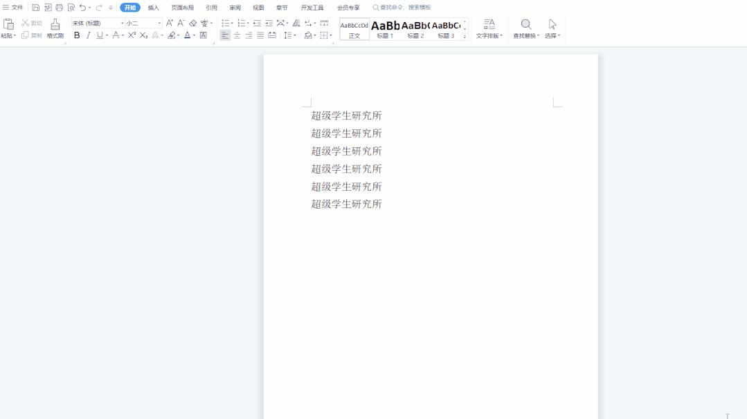Click the Select (选择) cursor icon
Viewport: 747px width, 419px height.
point(552,24)
